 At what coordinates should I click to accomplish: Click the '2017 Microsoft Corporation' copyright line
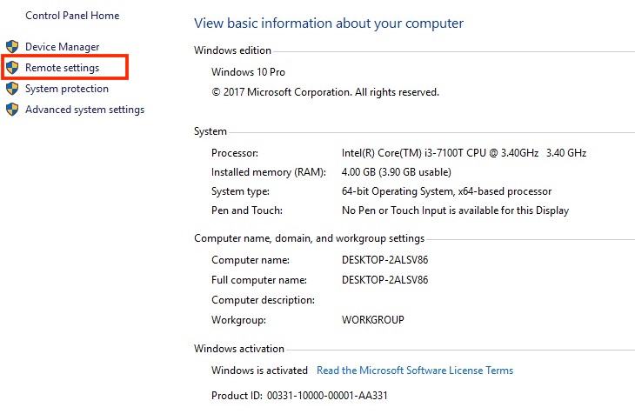(324, 92)
